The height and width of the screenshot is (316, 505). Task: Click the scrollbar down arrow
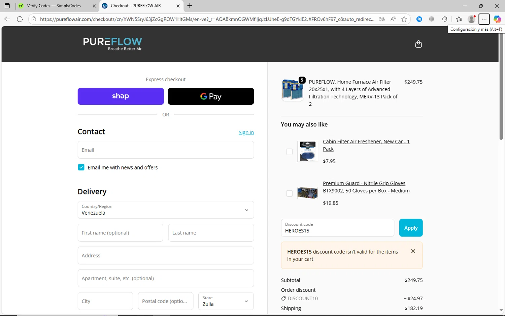pyautogui.click(x=501, y=310)
